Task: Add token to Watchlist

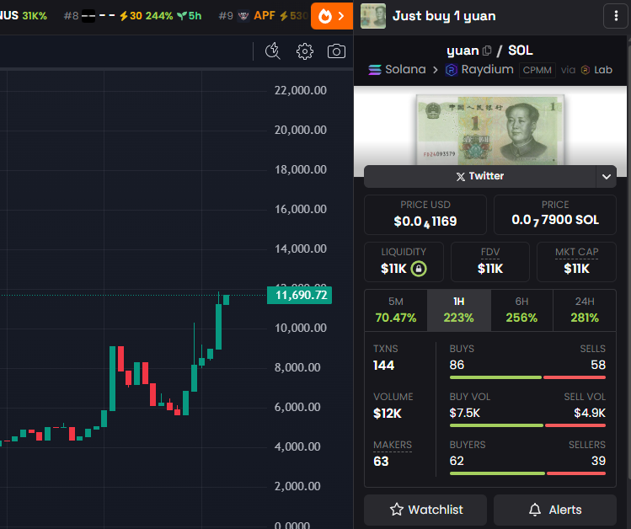Action: (x=425, y=510)
